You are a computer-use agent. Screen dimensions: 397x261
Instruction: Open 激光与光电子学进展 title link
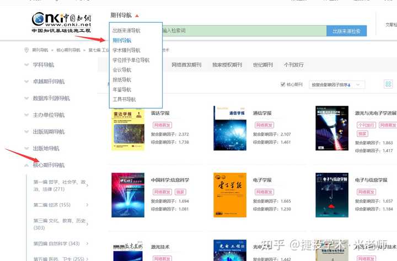click(x=375, y=113)
